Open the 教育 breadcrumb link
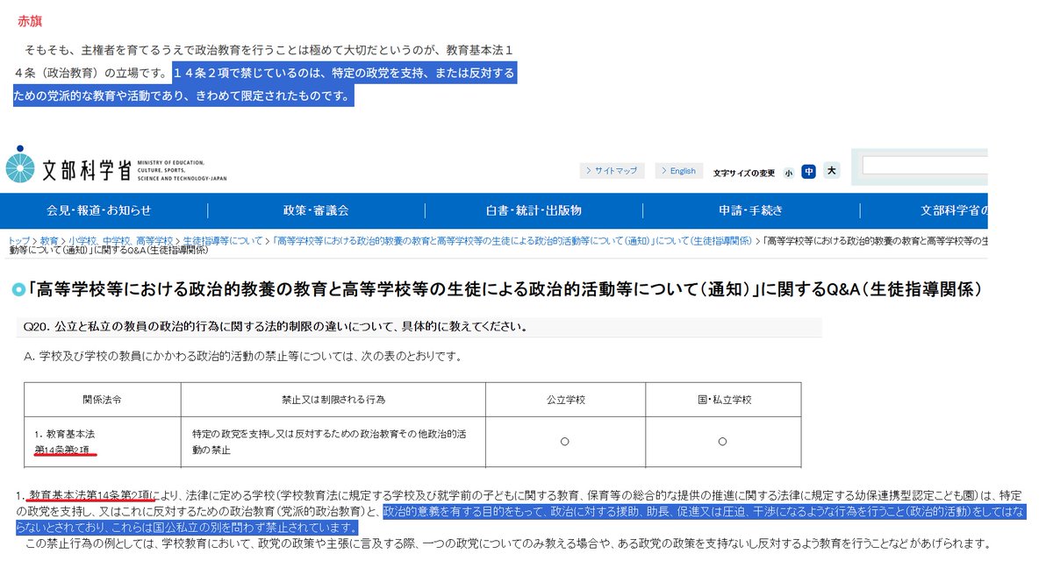Viewport: 1053px width, 582px height. click(x=49, y=240)
